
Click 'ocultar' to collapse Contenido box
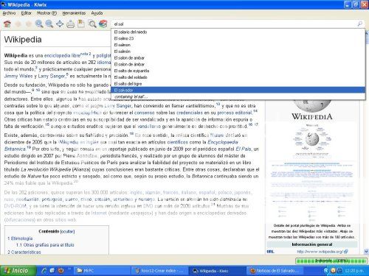[x=67, y=231]
